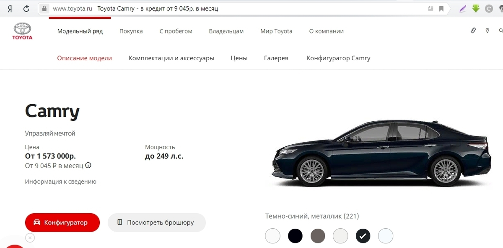Click the chain link icon in site header
Viewport: 503px width, 248px height.
pyautogui.click(x=473, y=31)
